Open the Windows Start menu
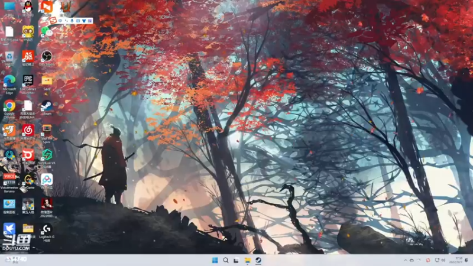This screenshot has width=473, height=266. click(215, 260)
